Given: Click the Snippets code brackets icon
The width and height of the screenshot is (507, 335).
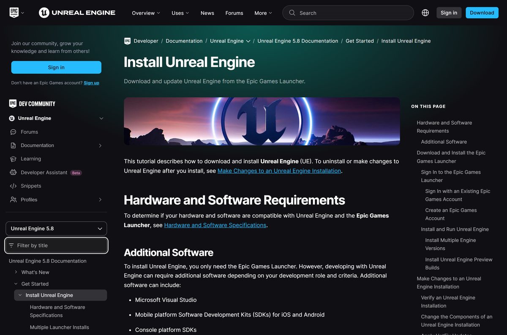Looking at the screenshot, I should pos(13,186).
